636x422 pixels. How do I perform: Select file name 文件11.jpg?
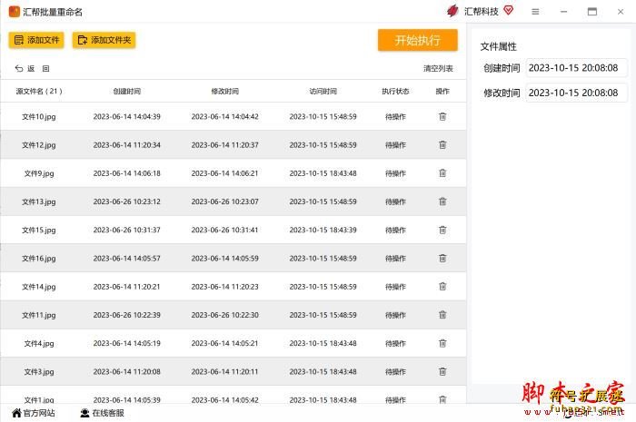pyautogui.click(x=39, y=315)
